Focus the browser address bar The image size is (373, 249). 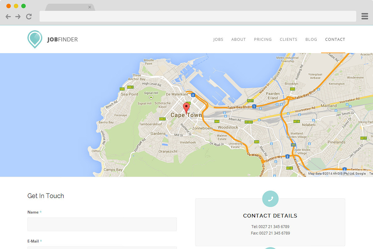point(198,16)
